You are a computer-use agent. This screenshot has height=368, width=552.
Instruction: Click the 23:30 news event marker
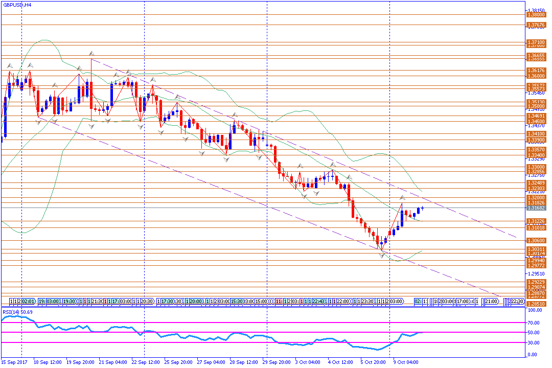368,302
